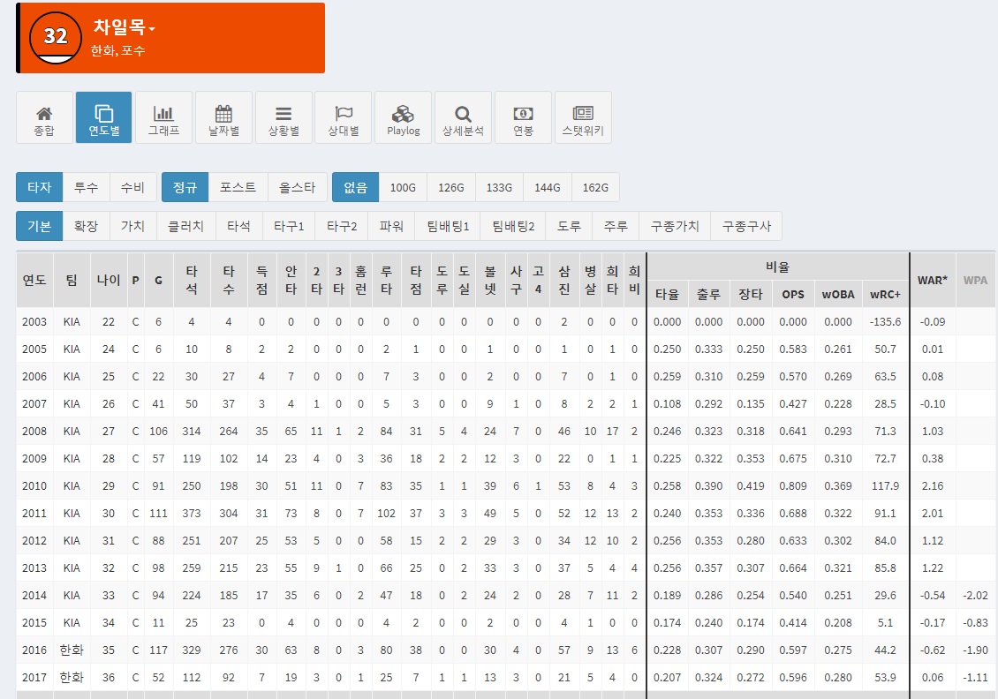
Task: Click the number 32 jersey badge
Action: (56, 37)
